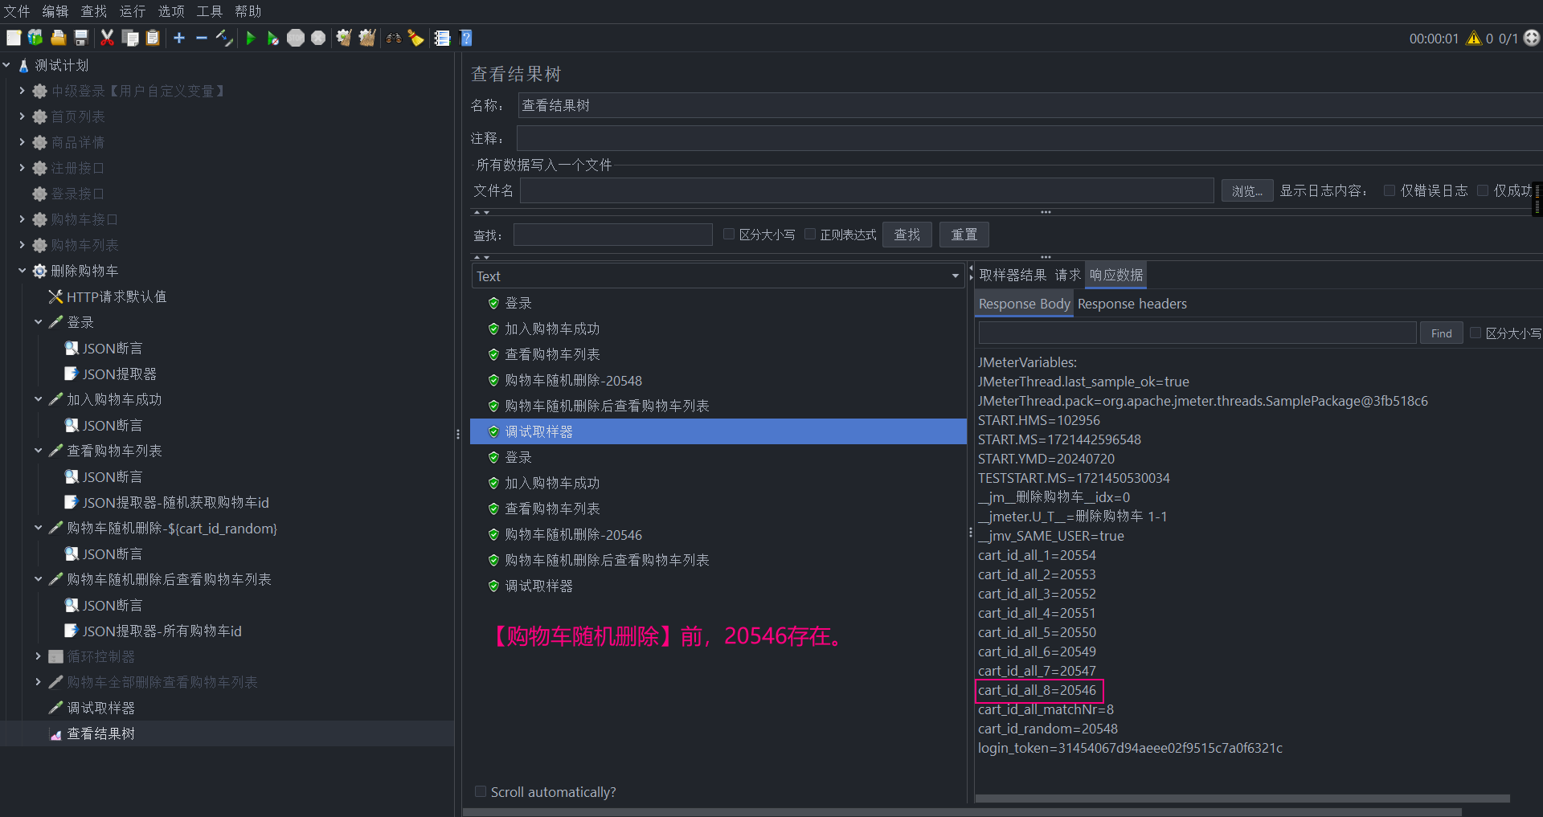Select result 购物车随机删除-20546
This screenshot has height=817, width=1543.
coord(573,534)
